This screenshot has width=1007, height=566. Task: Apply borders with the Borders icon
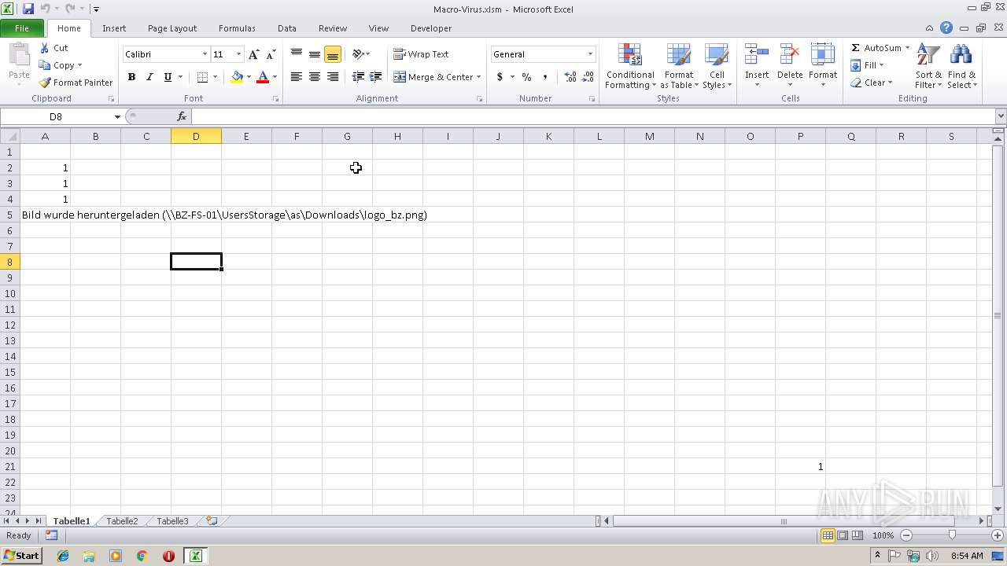click(x=202, y=77)
